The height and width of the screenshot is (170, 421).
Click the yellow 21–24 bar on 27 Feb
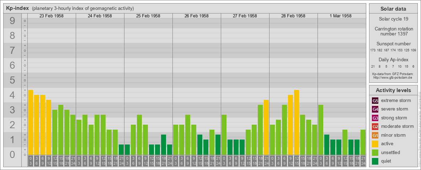[266, 127]
